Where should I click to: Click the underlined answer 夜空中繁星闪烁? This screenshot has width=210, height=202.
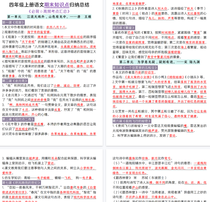159,57
